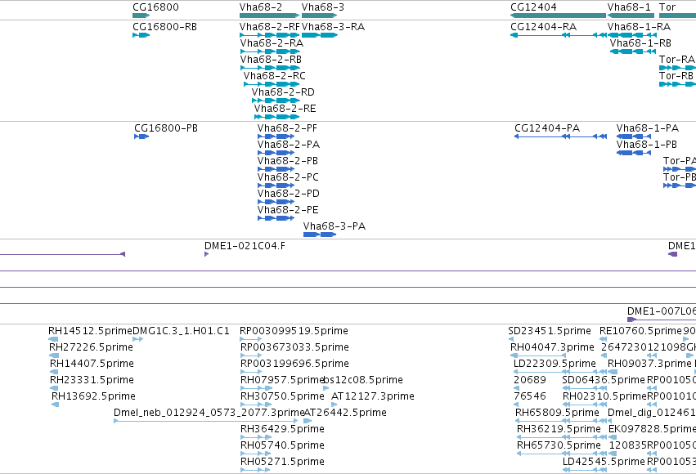Select EST RH65730.5prime
The height and width of the screenshot is (474, 696).
pos(559,446)
